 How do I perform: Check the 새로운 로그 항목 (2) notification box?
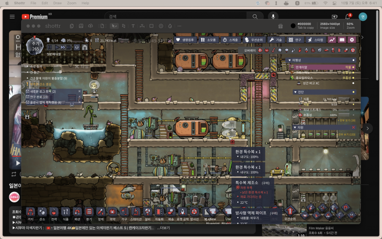(x=27, y=91)
